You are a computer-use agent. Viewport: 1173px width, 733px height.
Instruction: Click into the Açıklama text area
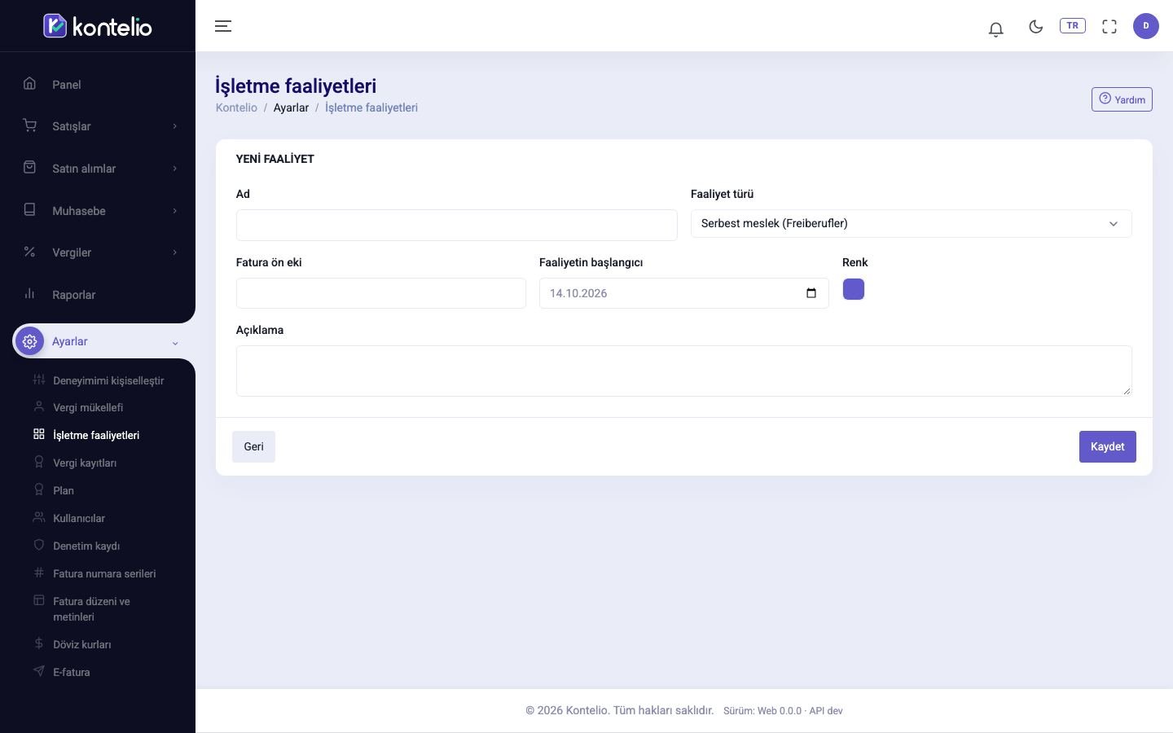coord(684,371)
